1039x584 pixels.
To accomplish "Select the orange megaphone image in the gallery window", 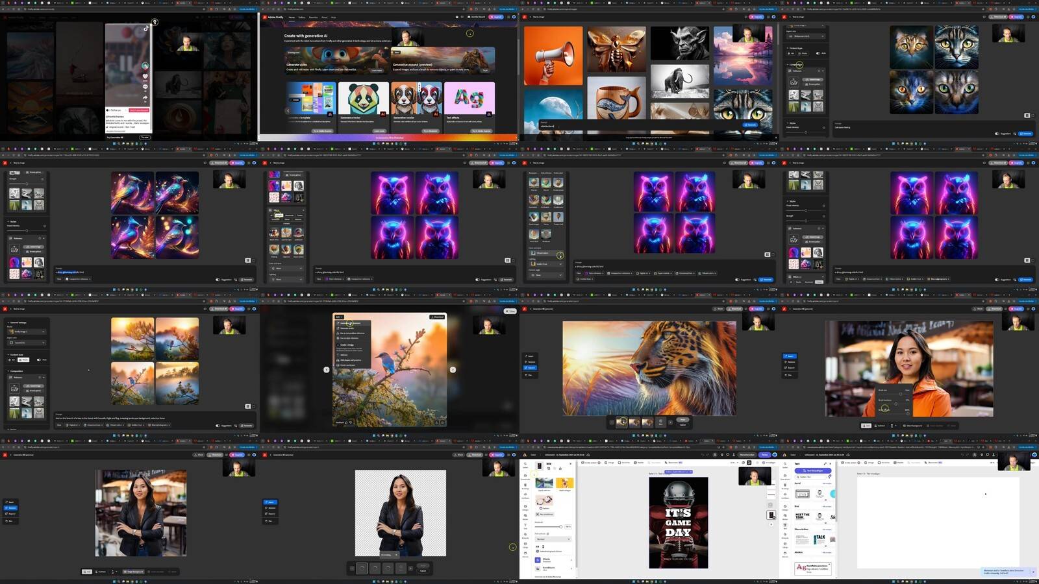I will click(x=553, y=56).
